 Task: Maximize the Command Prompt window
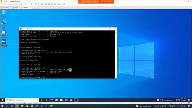pyautogui.click(x=110, y=29)
